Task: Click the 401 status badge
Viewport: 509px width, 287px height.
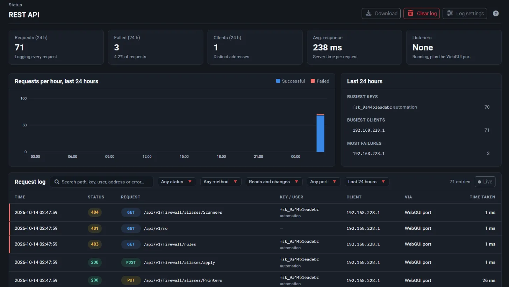Action: pos(95,228)
